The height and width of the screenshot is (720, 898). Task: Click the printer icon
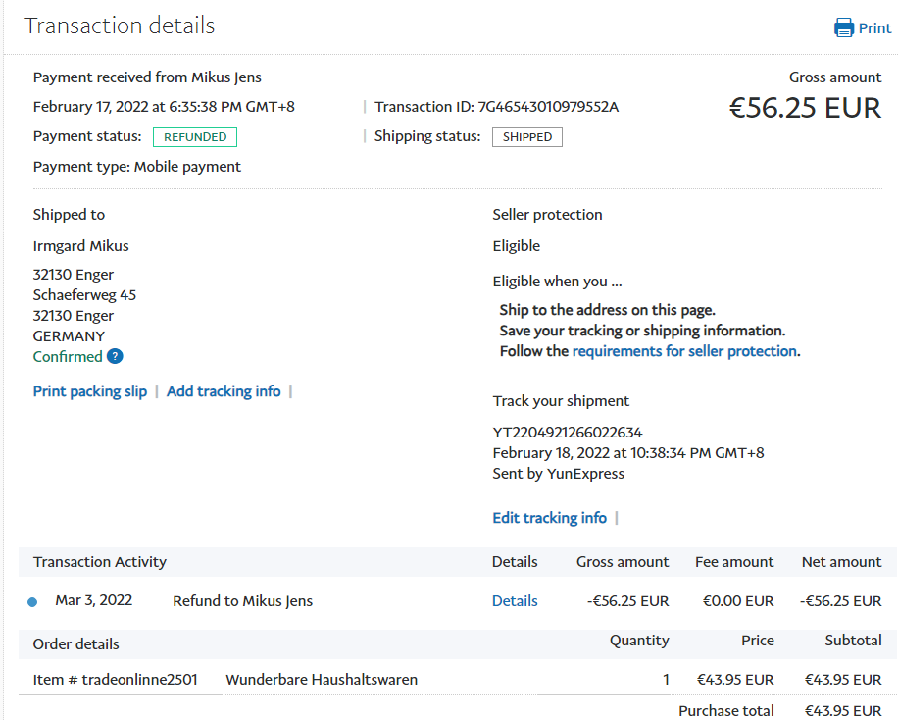[x=843, y=27]
